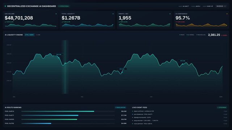Toggle the PRICE legend series

(x=182, y=35)
